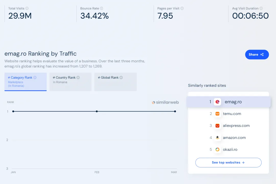Click the Similarly ranked sites heading

pyautogui.click(x=207, y=85)
